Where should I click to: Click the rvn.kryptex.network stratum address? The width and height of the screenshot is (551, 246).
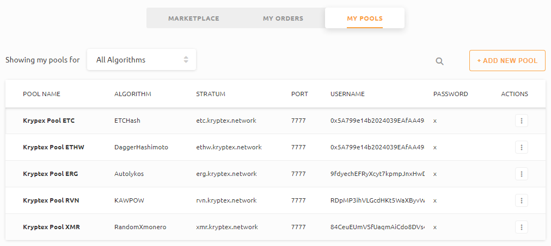click(x=226, y=200)
